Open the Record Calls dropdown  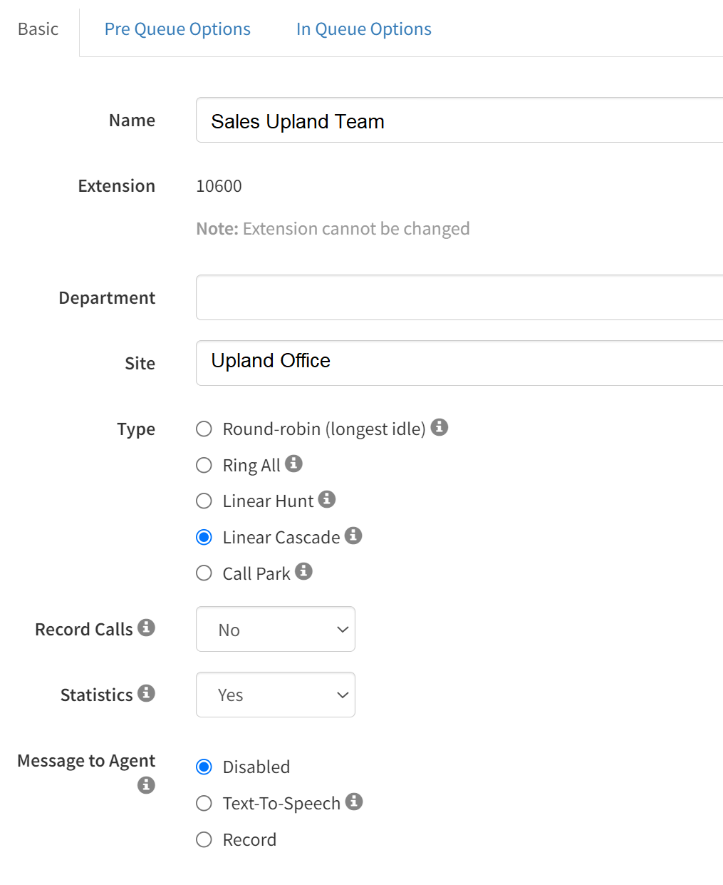276,629
